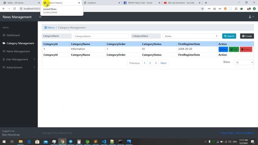Click the News Management brand title
258x145 pixels.
click(17, 17)
